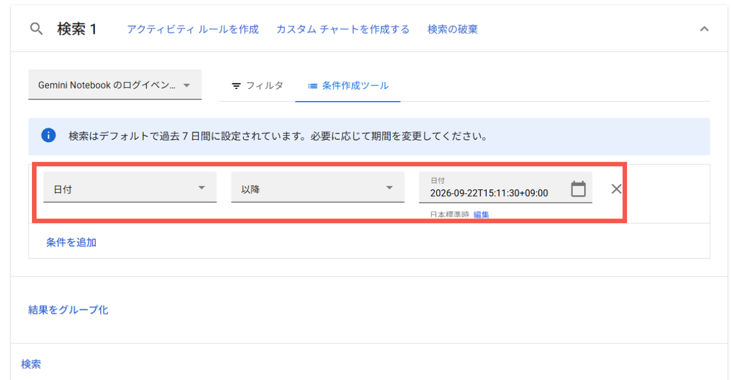Click 条件を追加 to add condition
731x380 pixels.
pos(71,242)
